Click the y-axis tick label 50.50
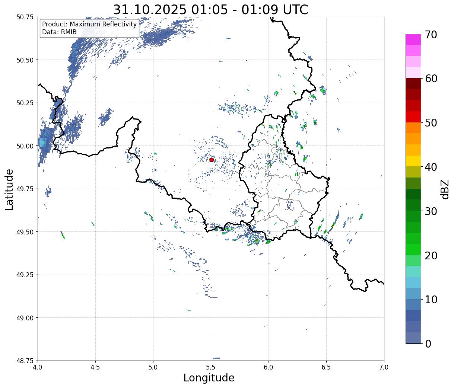The image size is (454, 387). click(25, 60)
